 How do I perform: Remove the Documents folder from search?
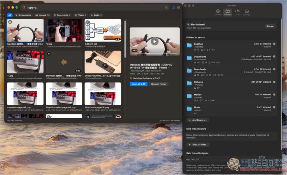(274, 56)
